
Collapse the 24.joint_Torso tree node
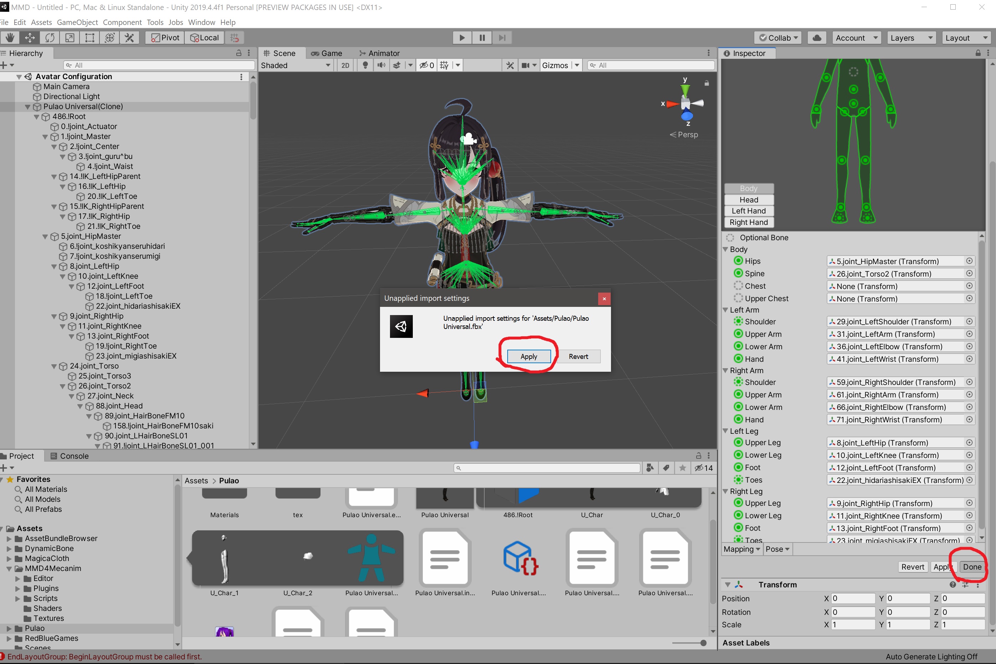(54, 366)
